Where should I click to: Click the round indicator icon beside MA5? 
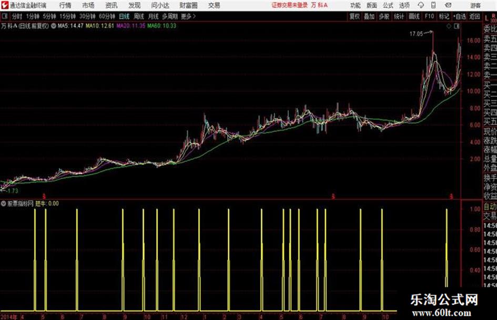[54, 26]
